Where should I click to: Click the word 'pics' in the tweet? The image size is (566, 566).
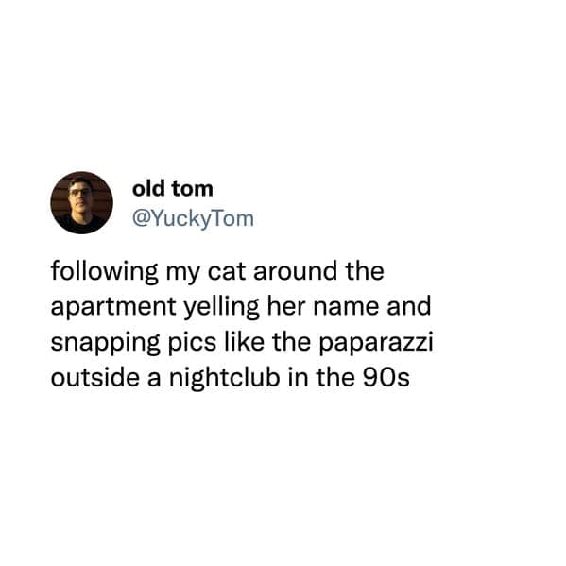(192, 343)
